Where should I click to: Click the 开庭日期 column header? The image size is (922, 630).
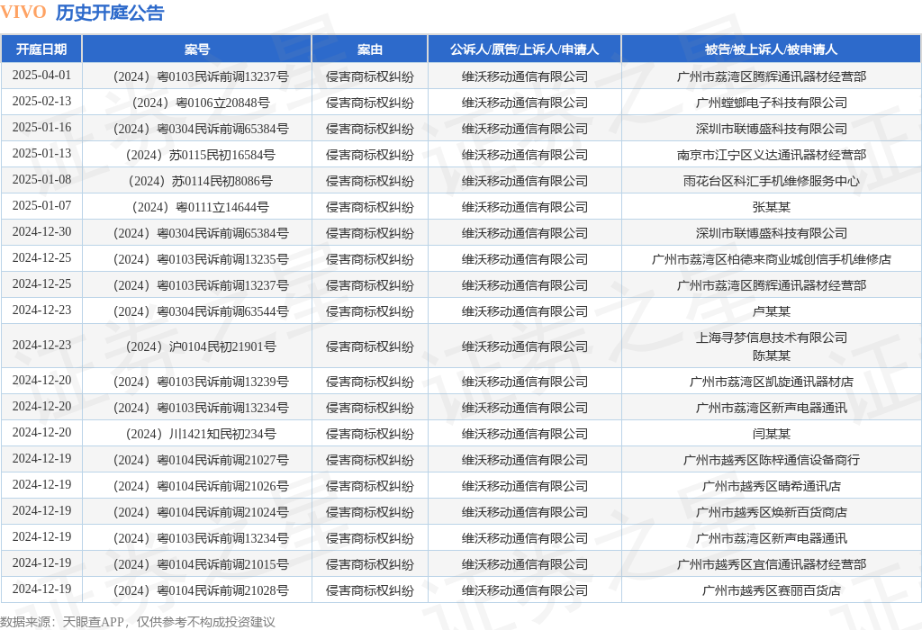click(41, 49)
